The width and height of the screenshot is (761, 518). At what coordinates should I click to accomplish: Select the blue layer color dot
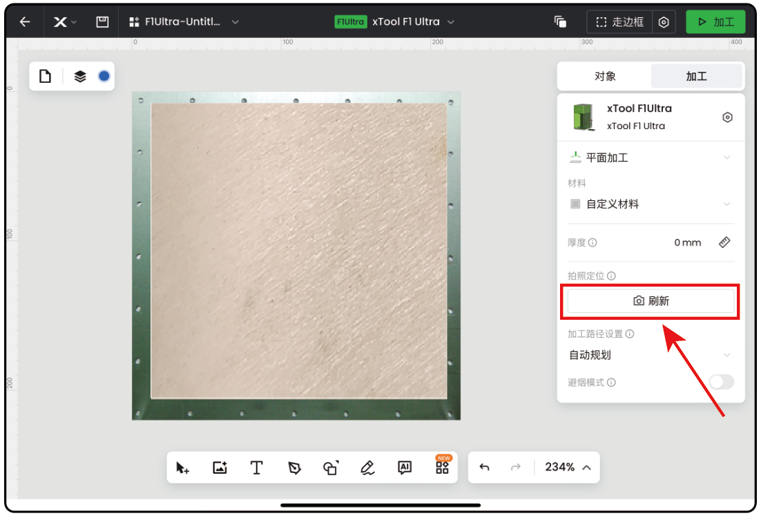tap(104, 76)
